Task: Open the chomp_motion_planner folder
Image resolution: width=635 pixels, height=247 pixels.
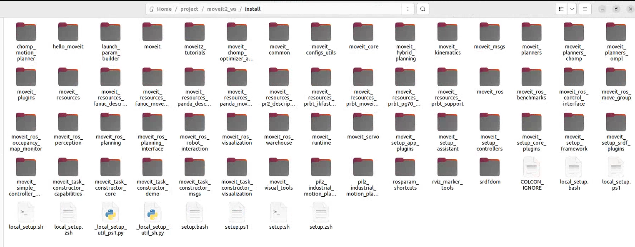Action: point(26,32)
